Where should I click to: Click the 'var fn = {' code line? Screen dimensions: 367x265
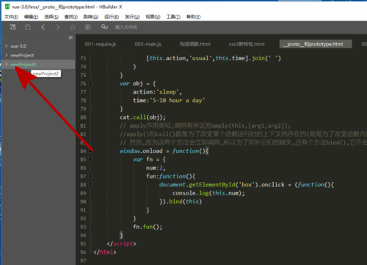[149, 159]
